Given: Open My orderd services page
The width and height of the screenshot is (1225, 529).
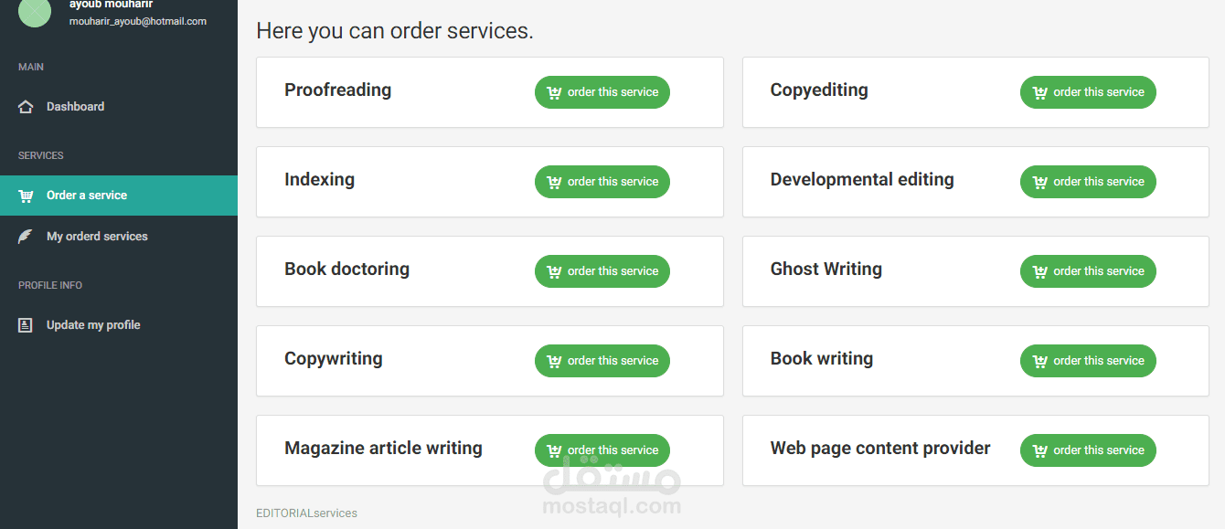Looking at the screenshot, I should 119,237.
